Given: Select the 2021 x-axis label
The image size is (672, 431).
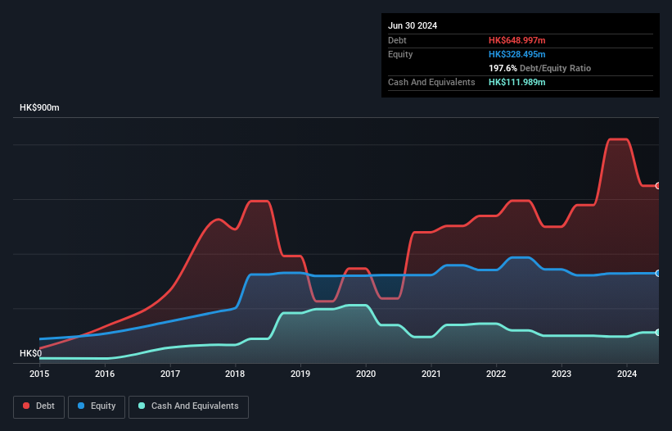Looking at the screenshot, I should [431, 374].
